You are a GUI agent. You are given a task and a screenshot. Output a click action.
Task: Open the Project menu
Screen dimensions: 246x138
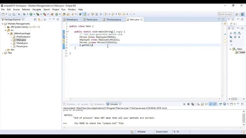(55, 10)
